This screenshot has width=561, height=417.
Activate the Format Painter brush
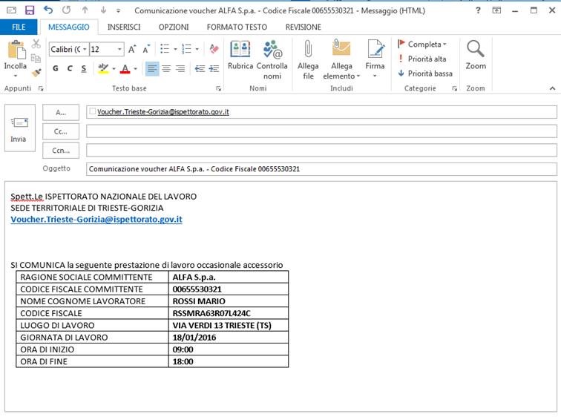click(36, 73)
